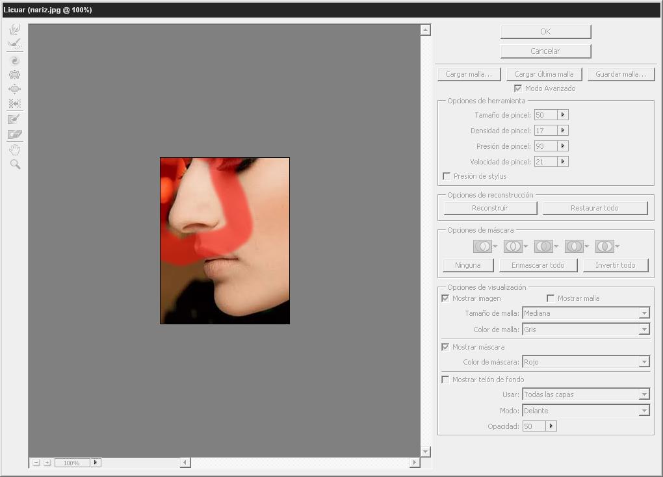
Task: Pick the Pucker tool
Action: pyautogui.click(x=15, y=75)
